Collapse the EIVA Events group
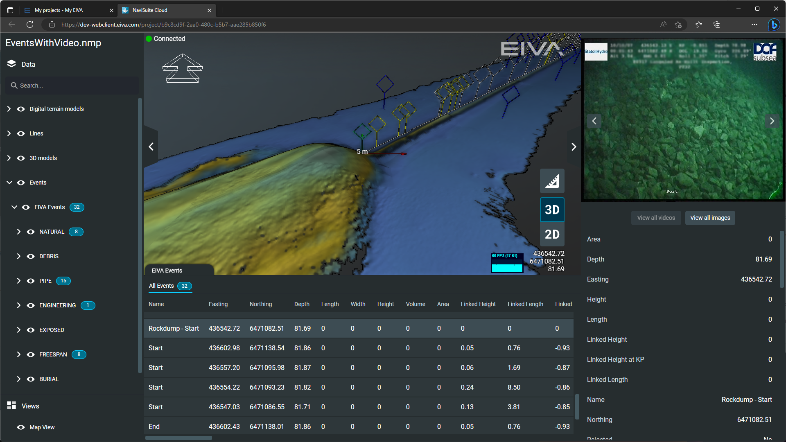Screen dimensions: 786x442 pos(14,207)
